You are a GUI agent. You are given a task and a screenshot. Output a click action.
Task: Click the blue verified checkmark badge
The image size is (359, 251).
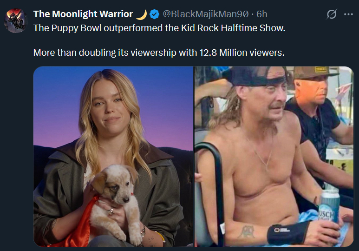(x=154, y=14)
